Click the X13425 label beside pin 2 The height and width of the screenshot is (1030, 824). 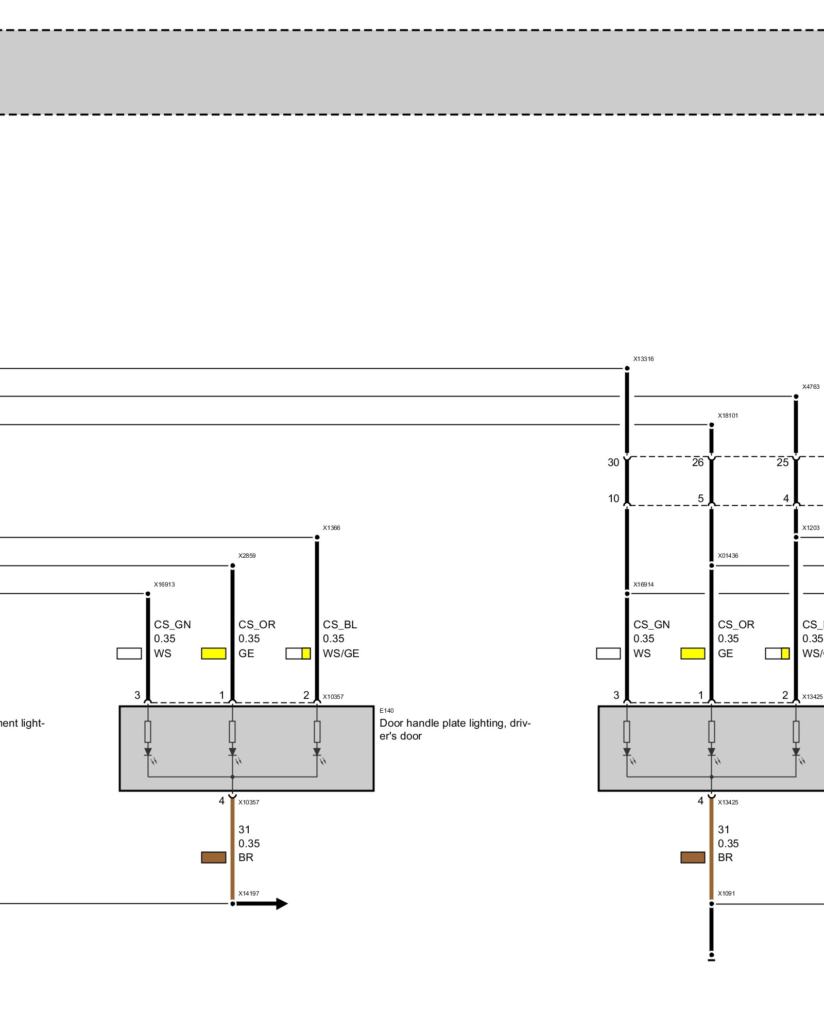812,697
